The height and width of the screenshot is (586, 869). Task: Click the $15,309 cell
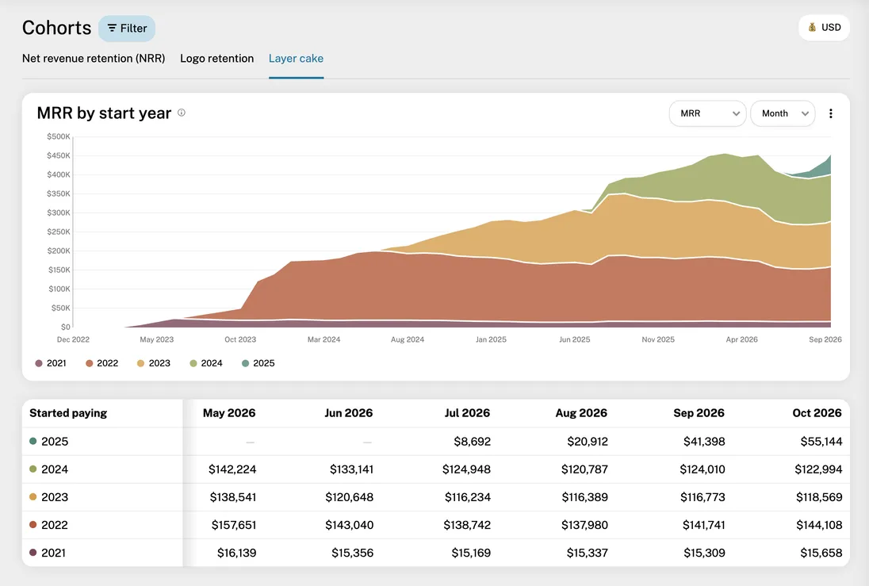[704, 553]
